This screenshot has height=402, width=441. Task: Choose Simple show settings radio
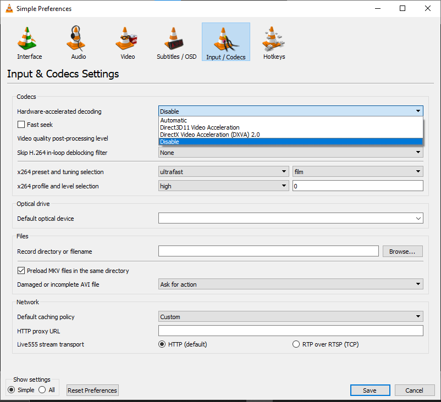11,389
